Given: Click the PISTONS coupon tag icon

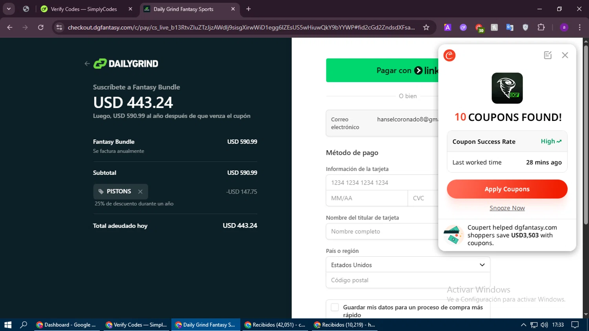Looking at the screenshot, I should pos(101,192).
